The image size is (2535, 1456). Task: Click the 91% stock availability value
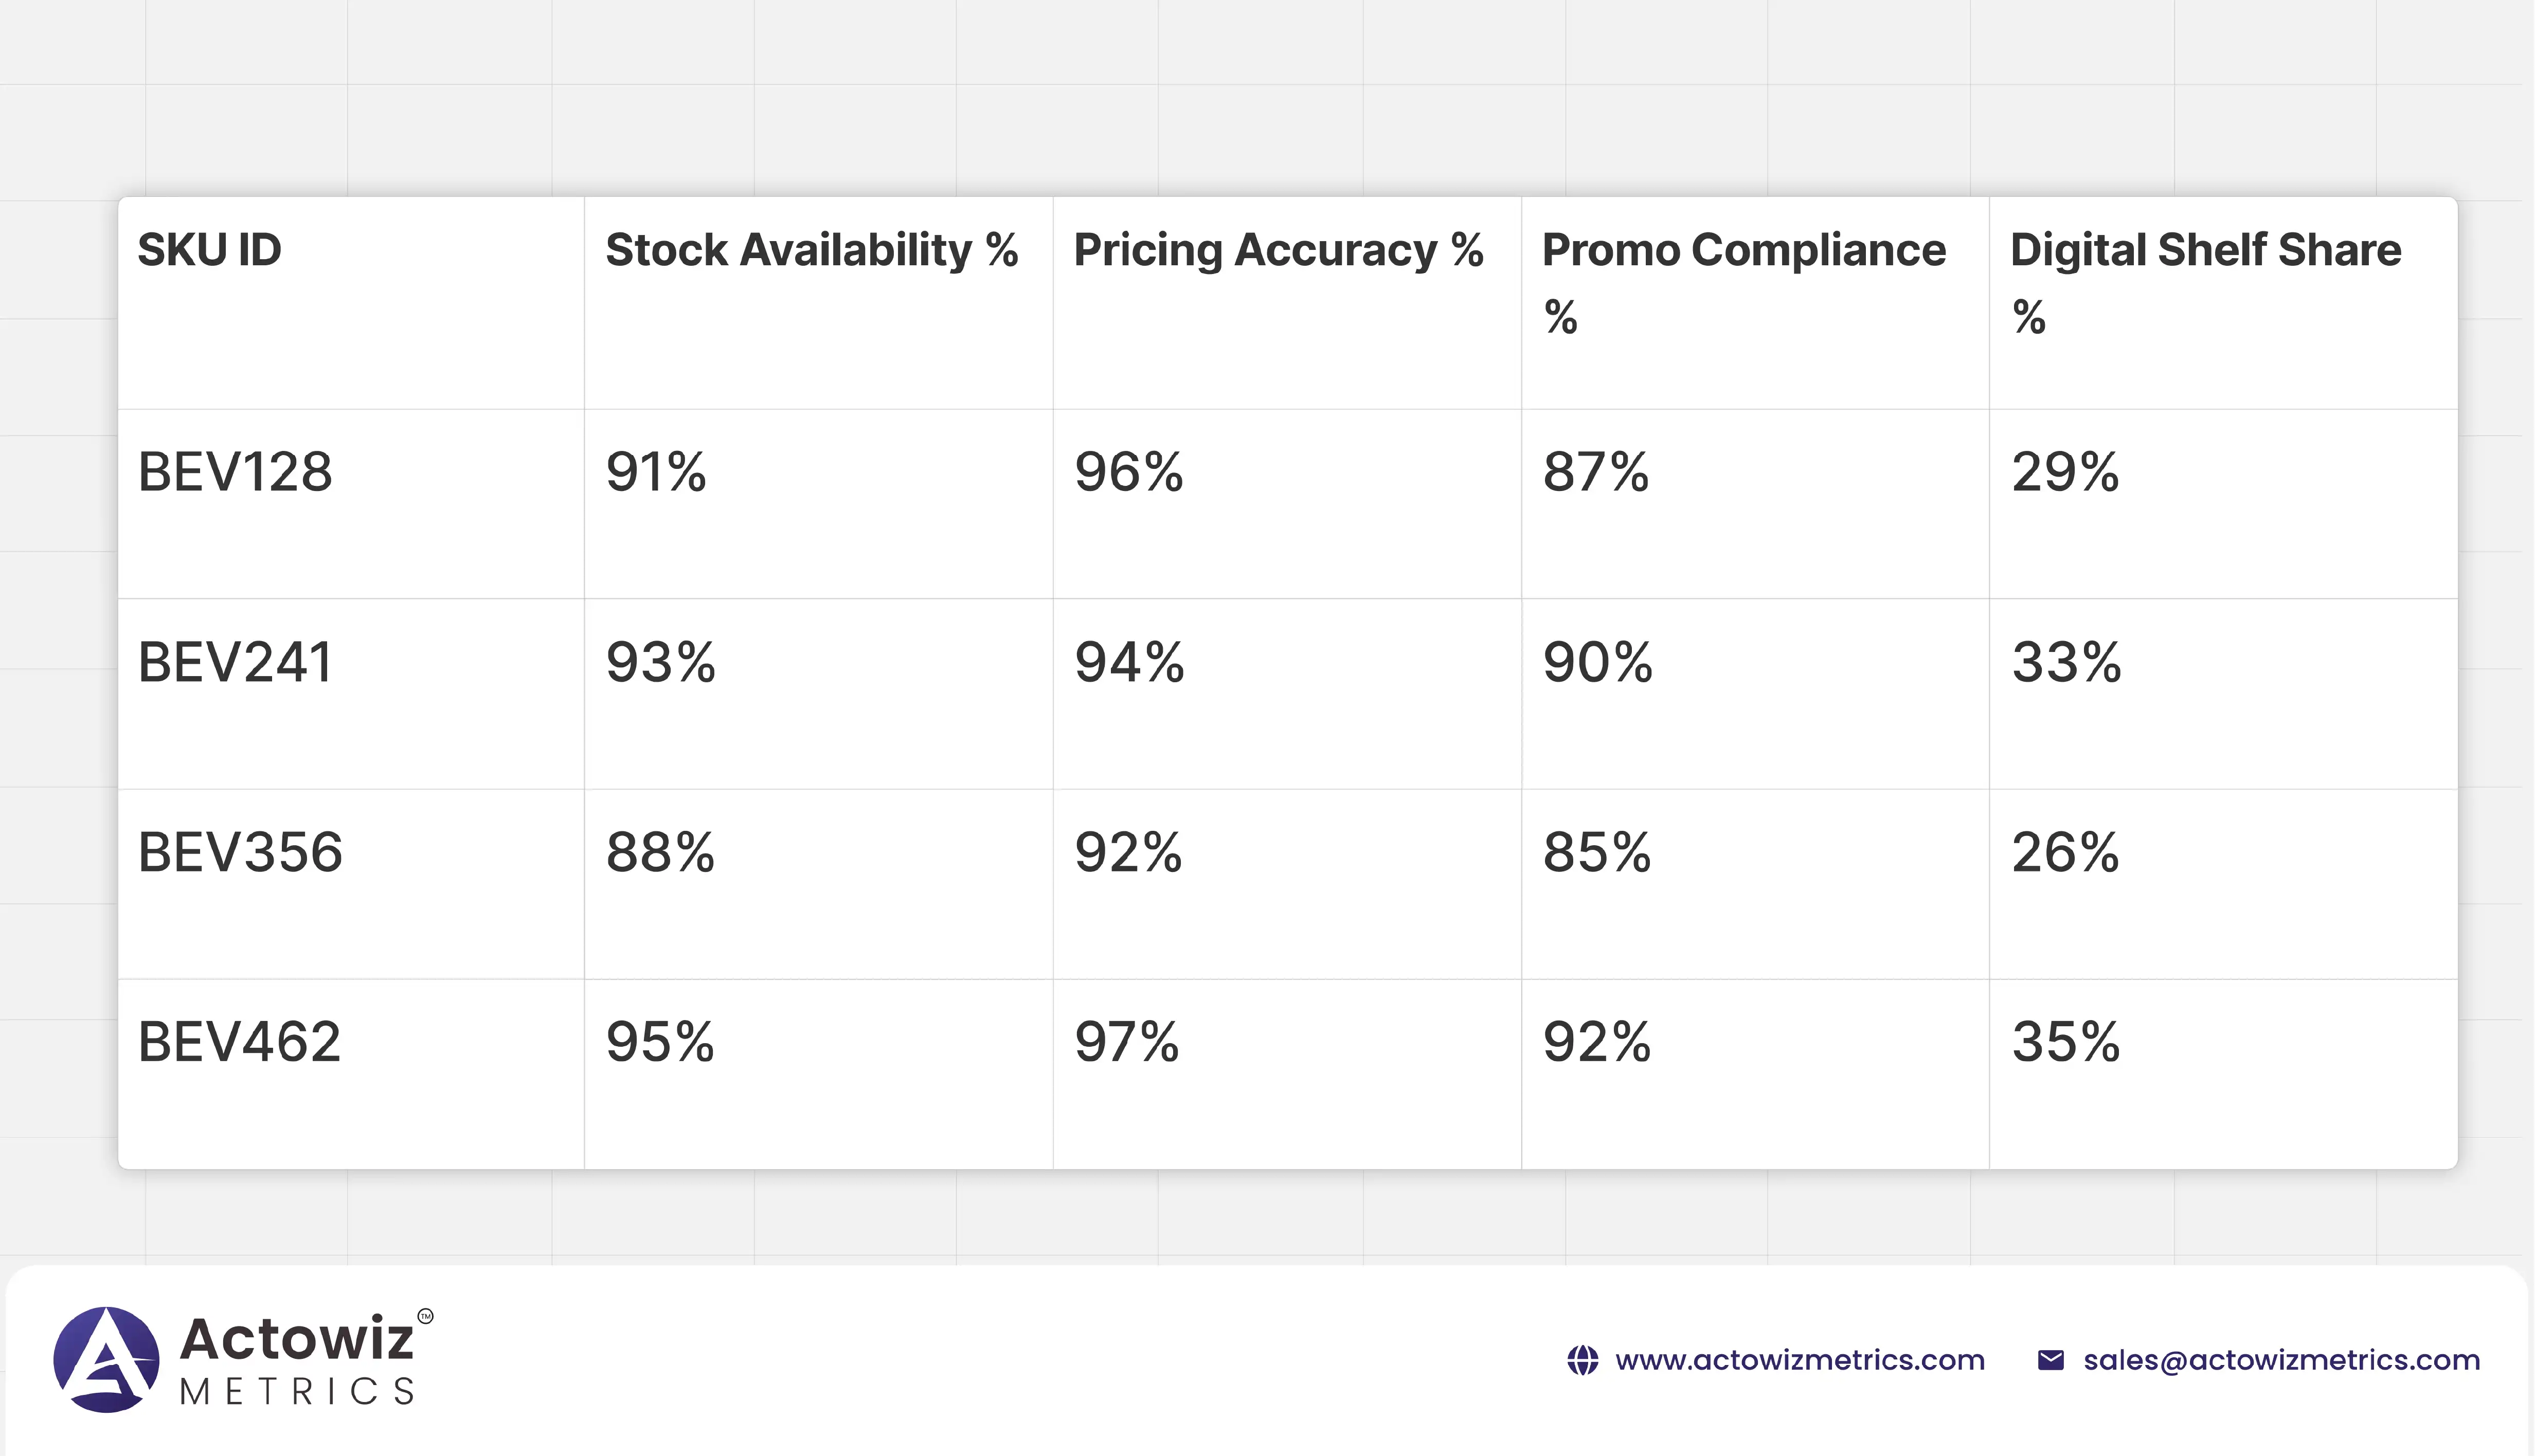[656, 472]
